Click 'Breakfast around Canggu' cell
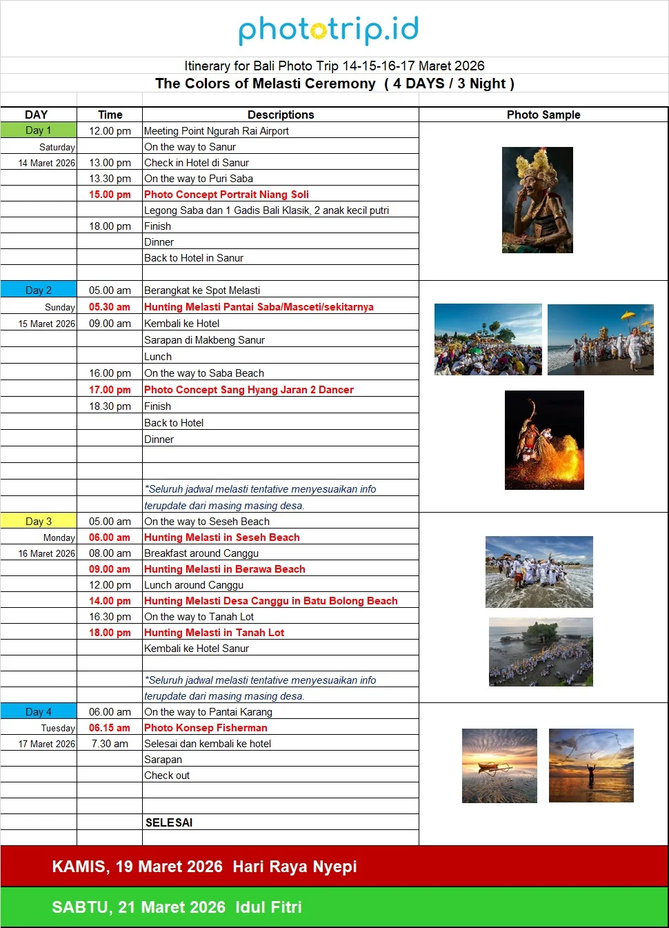The image size is (669, 928). 281,553
